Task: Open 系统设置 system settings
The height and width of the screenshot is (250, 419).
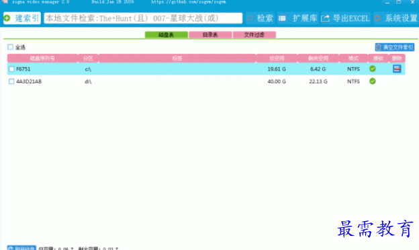Action: point(396,18)
